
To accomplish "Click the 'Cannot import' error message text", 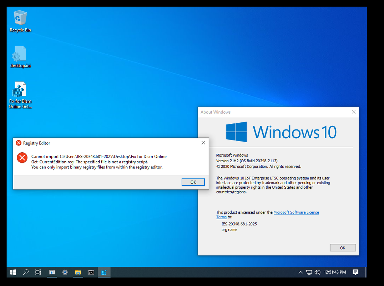I will pyautogui.click(x=99, y=162).
